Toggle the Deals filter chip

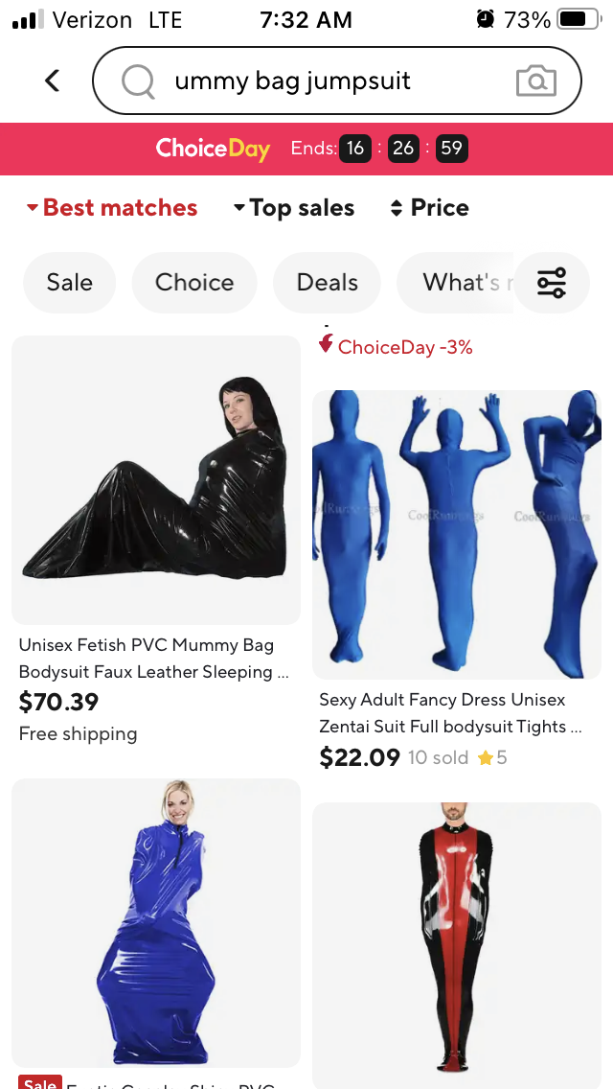point(327,283)
